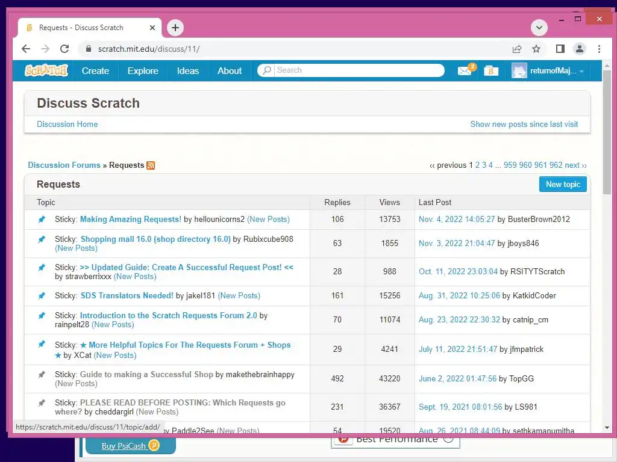This screenshot has height=462, width=617.
Task: Close the Requests - Discuss Scratch tab
Action: coord(152,28)
